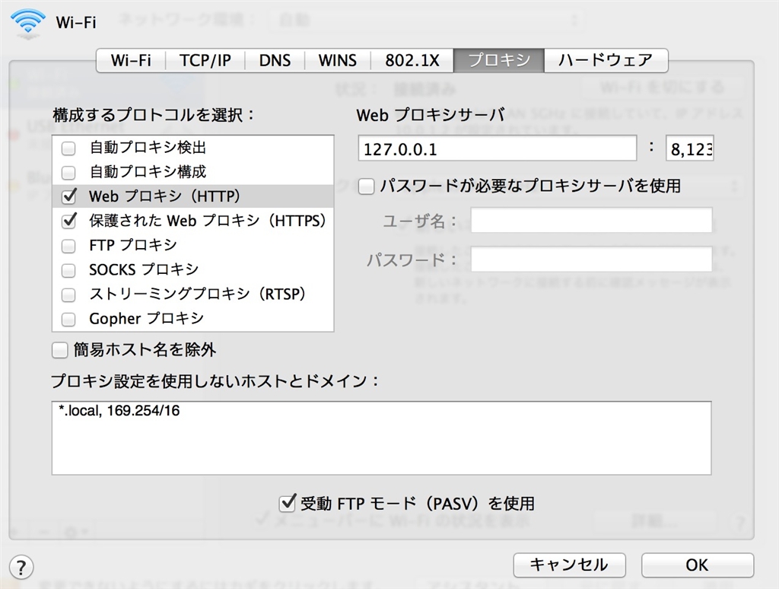
Task: Uncheck 受動 FTP モード (PASV) checkbox
Action: [x=288, y=503]
